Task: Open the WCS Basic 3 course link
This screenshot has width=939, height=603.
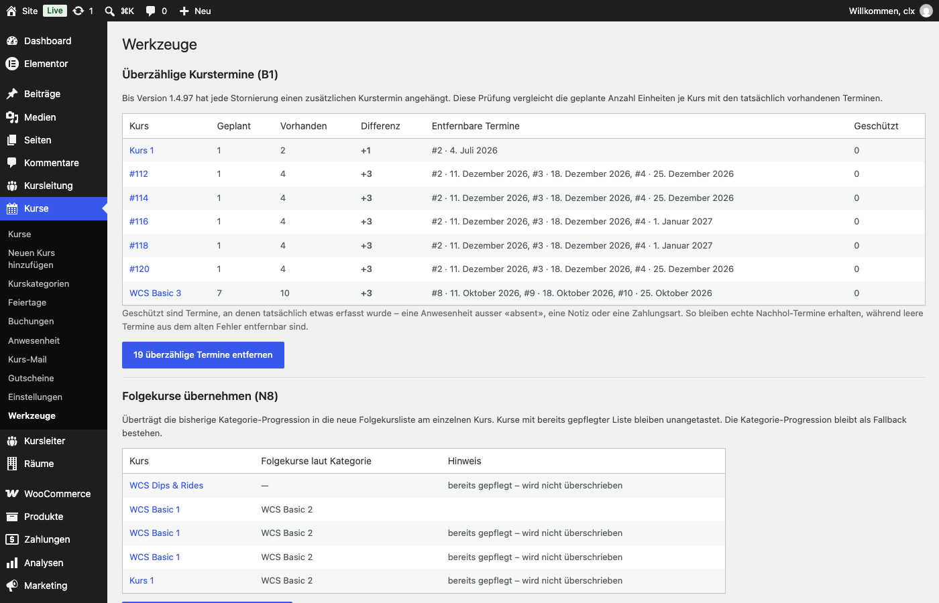Action: pos(156,293)
